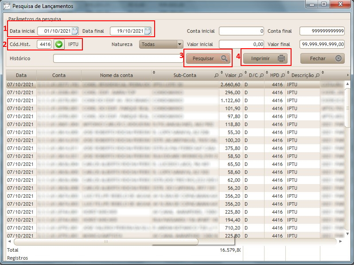354x265 pixels.
Task: Click the green Cód.Hist. lookup arrow icon
Action: [59, 44]
